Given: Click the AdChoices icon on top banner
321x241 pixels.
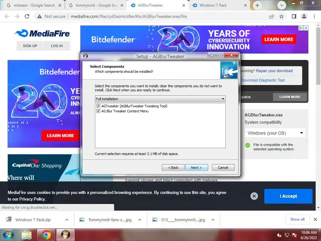Looking at the screenshot, I should (x=301, y=28).
